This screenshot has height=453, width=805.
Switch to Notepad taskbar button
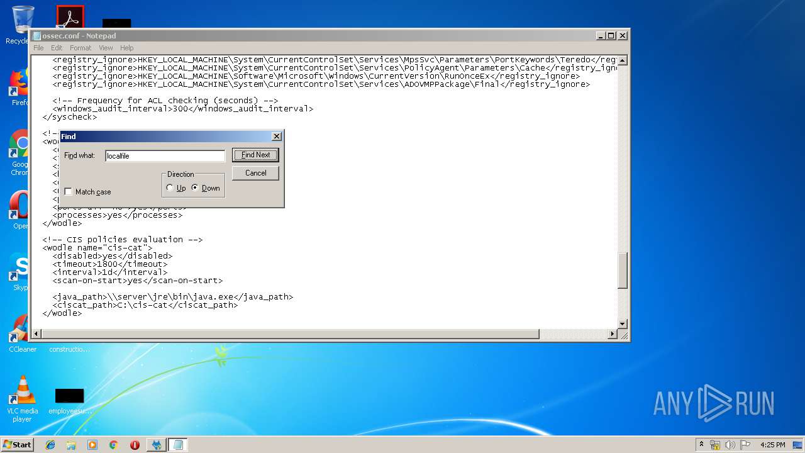click(x=178, y=445)
